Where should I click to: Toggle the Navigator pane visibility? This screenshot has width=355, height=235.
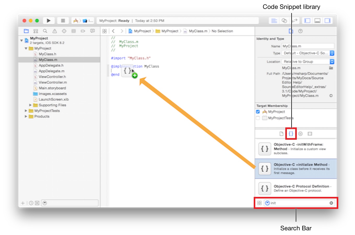[x=307, y=21]
